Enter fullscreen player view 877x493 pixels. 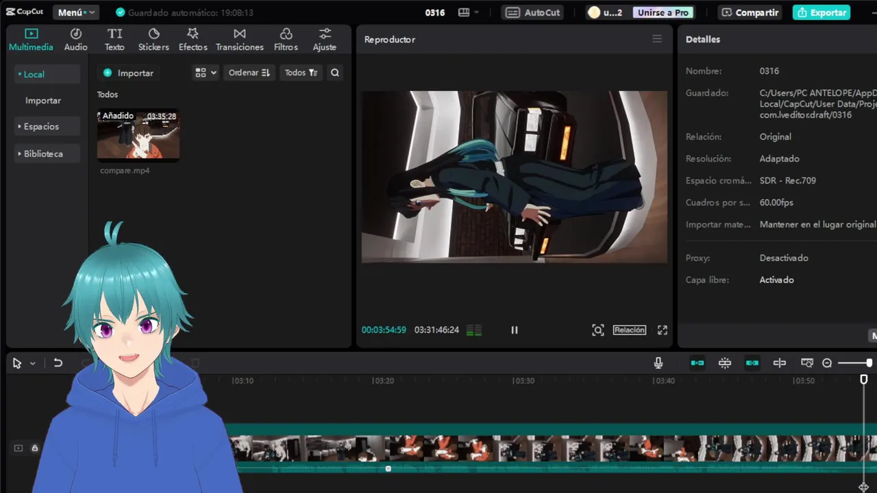tap(663, 330)
